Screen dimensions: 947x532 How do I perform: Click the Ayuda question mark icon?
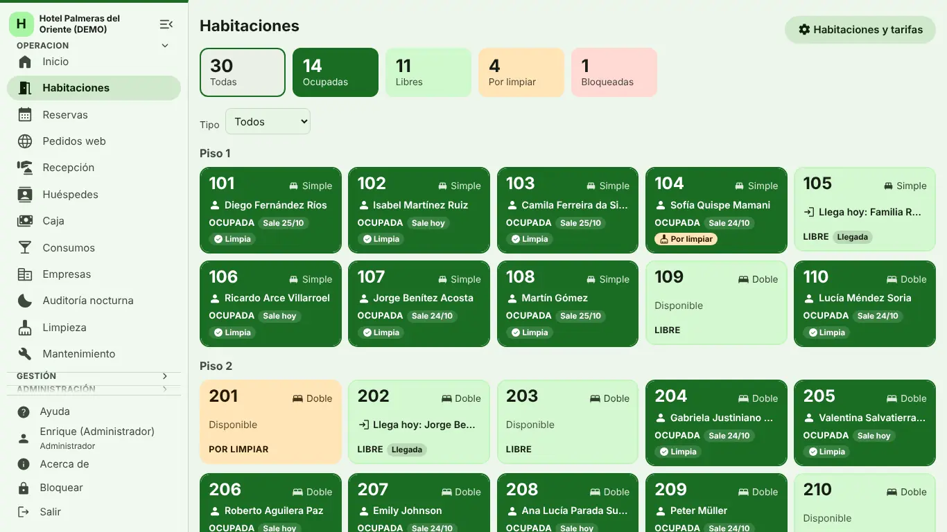[24, 411]
